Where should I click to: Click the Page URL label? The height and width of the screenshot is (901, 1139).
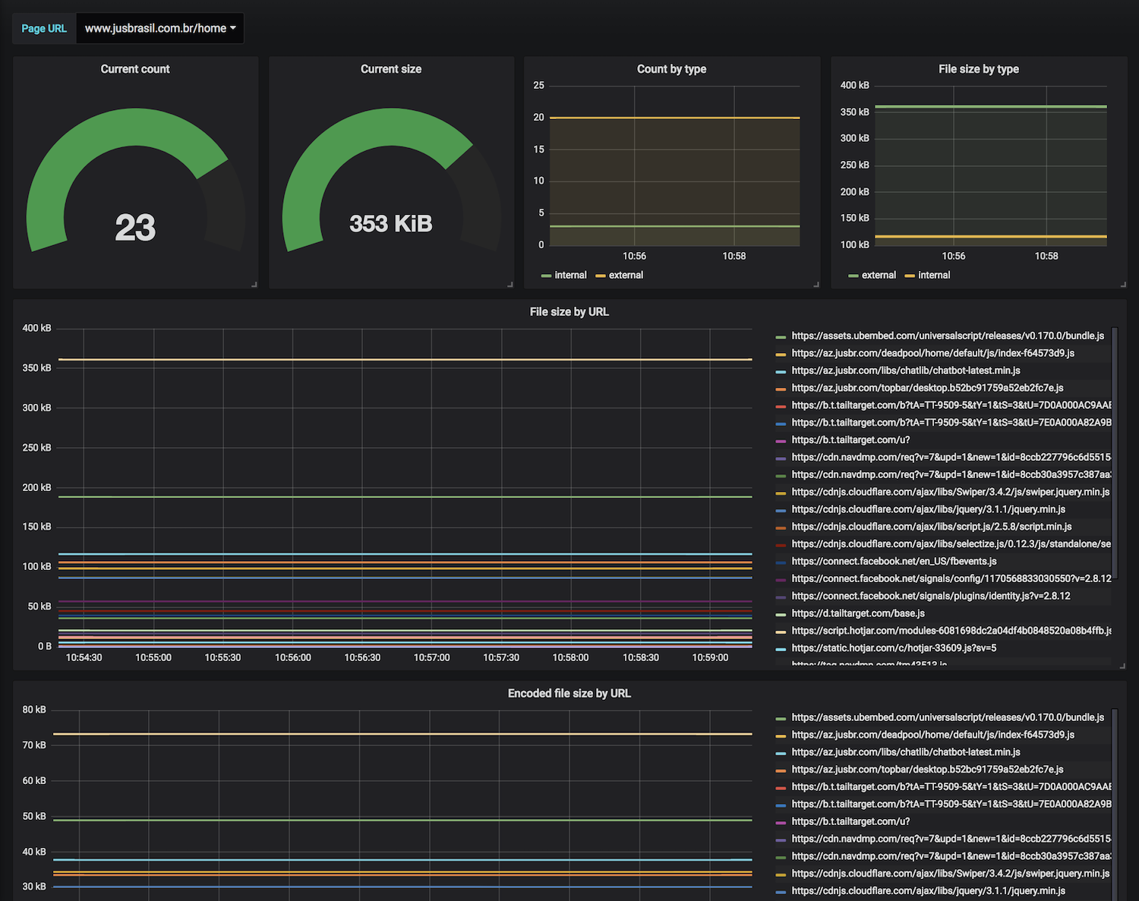tap(44, 28)
